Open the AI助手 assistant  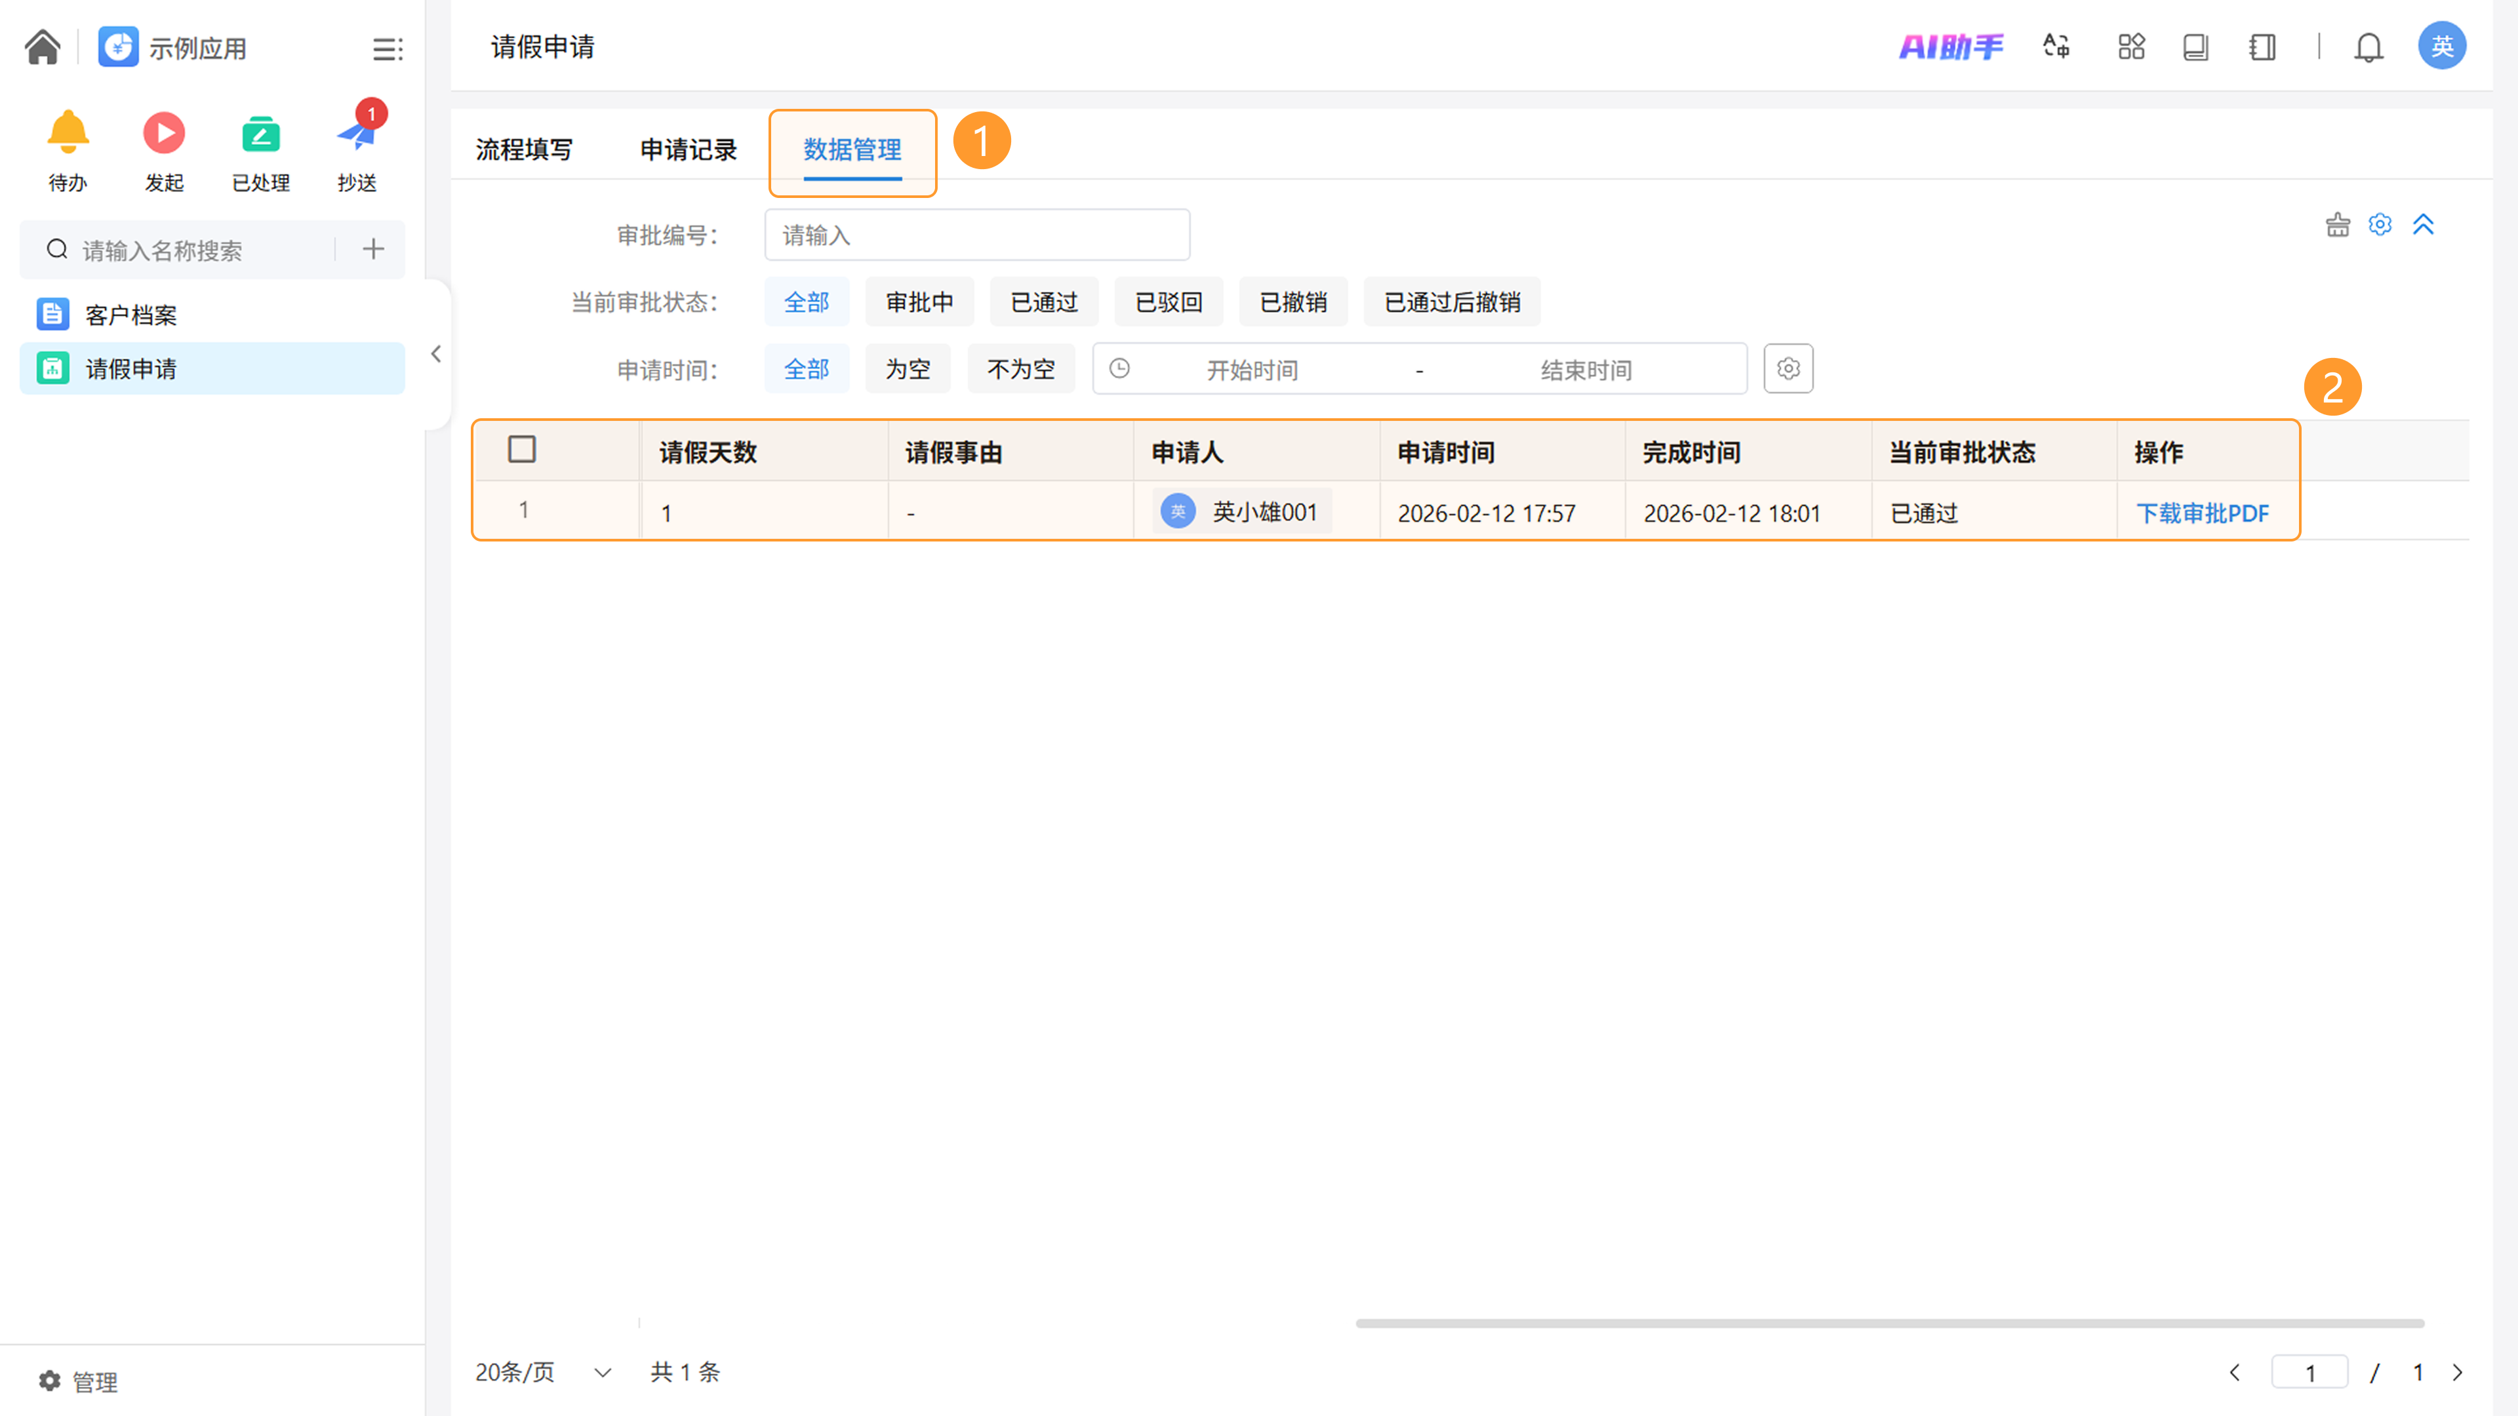1950,47
